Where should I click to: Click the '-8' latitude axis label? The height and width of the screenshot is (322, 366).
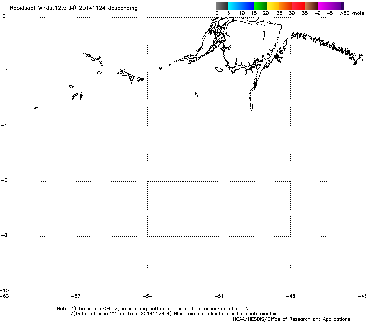(4, 235)
